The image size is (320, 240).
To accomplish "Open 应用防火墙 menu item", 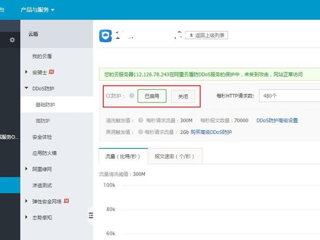I will [x=44, y=153].
